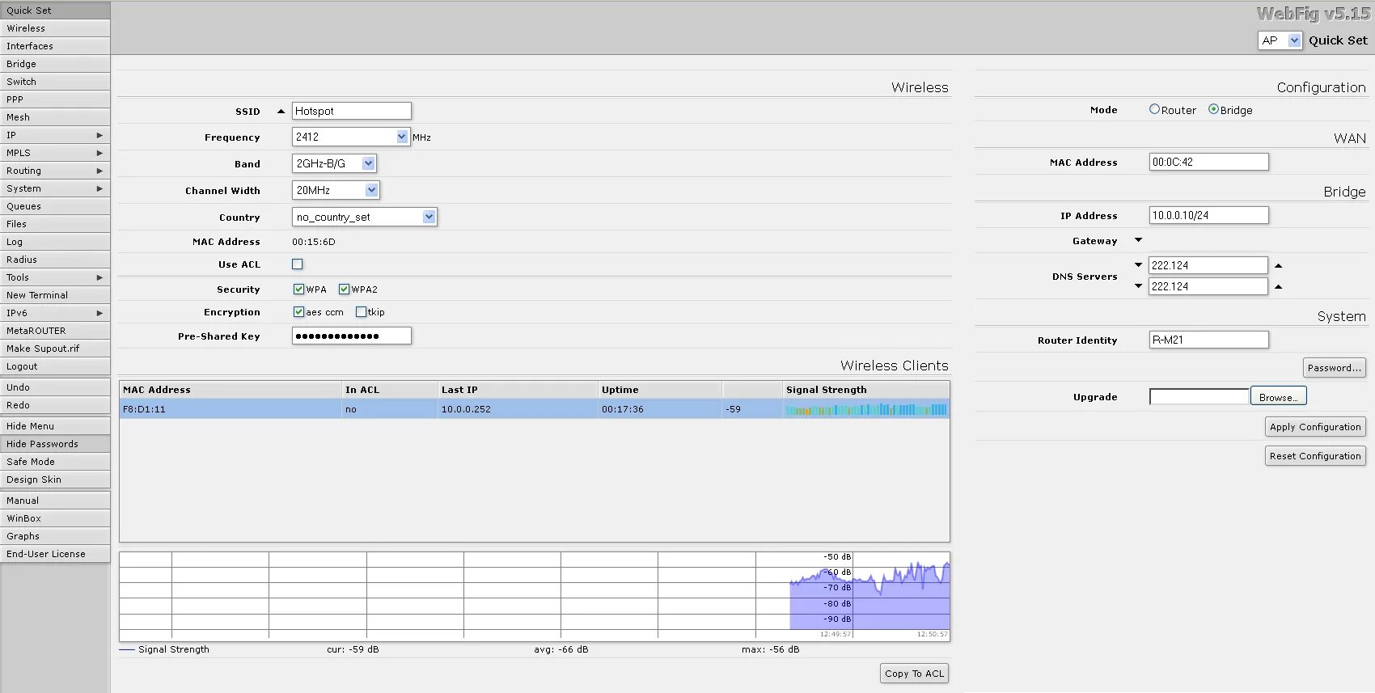
Task: Open PPP menu item
Action: pos(55,99)
